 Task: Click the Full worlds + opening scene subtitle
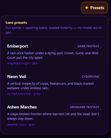tap(54, 30)
